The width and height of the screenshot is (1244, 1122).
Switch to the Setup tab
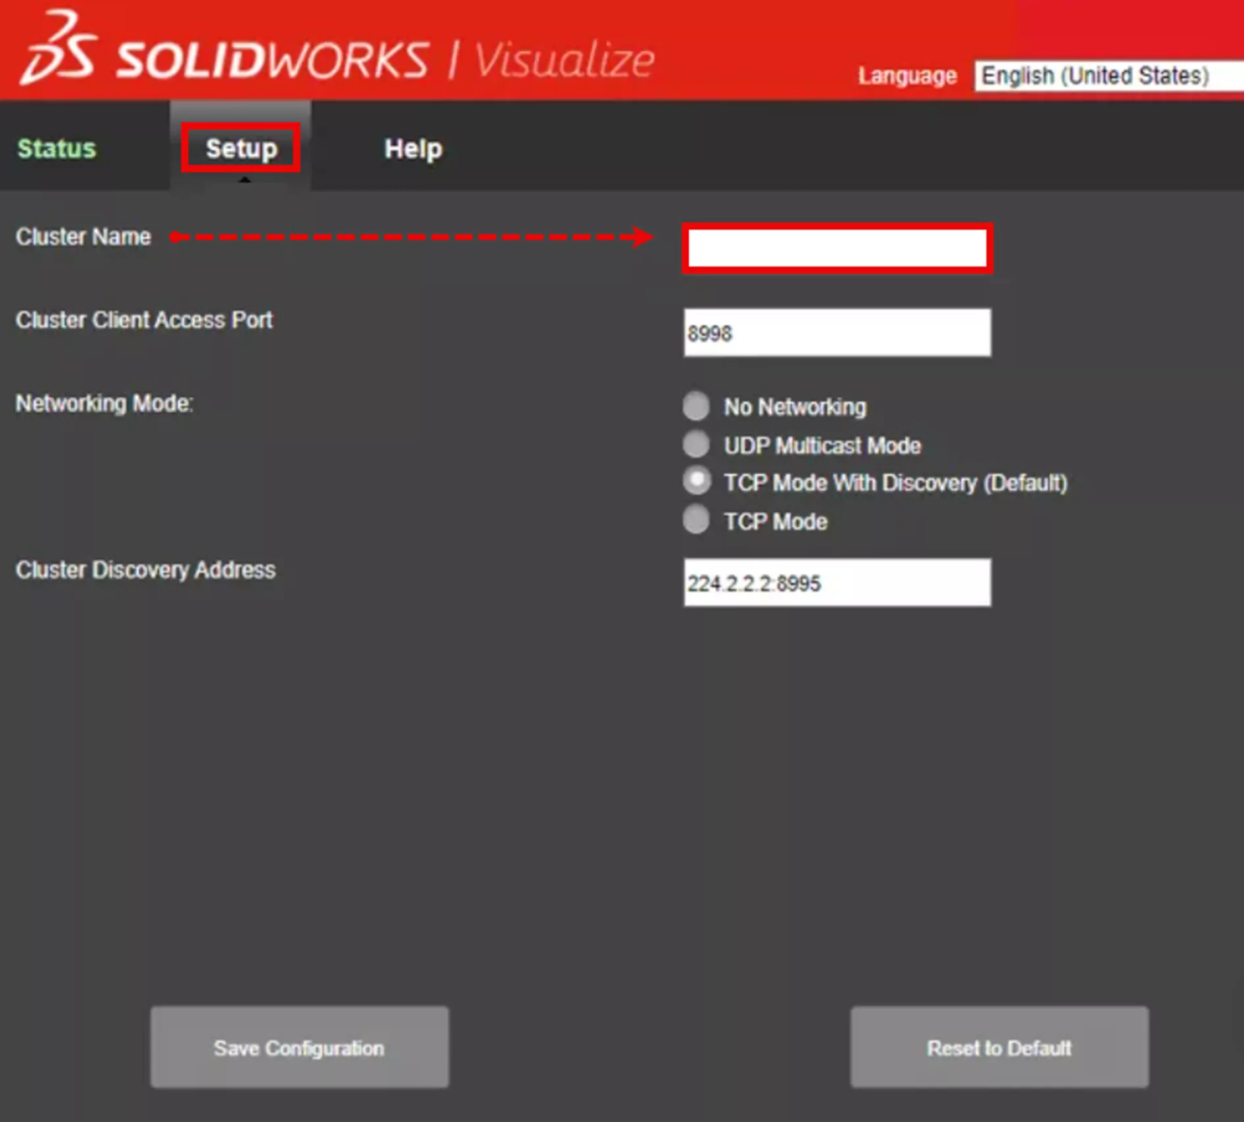(x=241, y=149)
